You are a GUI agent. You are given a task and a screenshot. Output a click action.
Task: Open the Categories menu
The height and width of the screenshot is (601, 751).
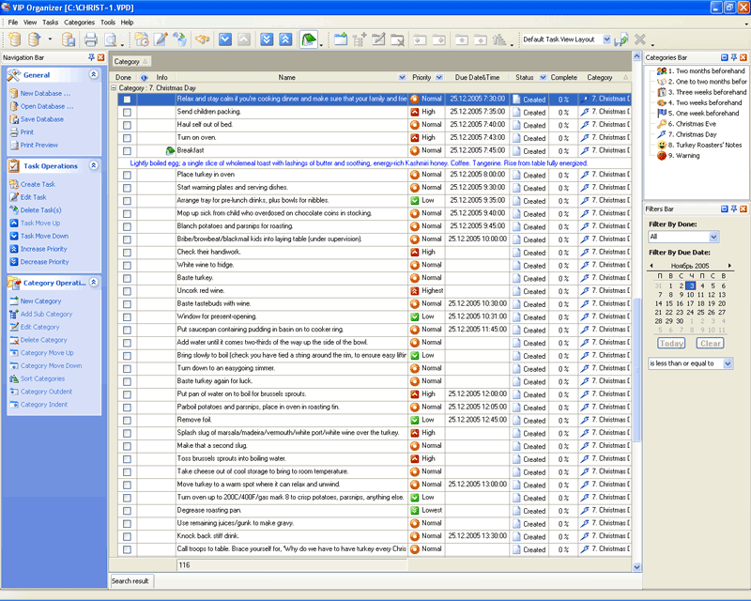tap(79, 22)
